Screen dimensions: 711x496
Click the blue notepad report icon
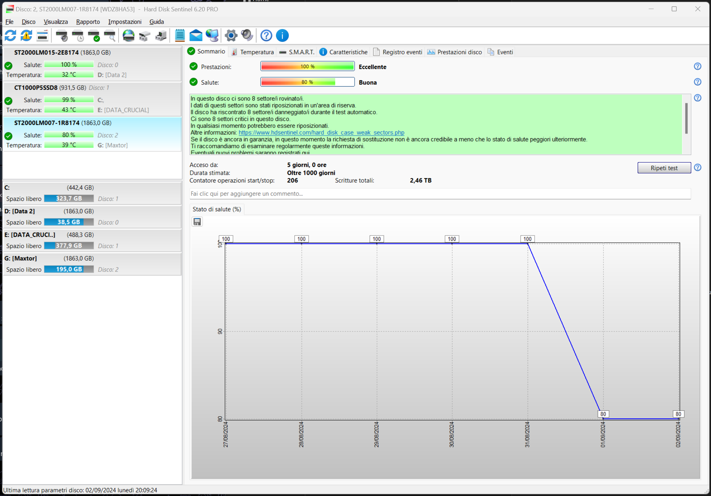tap(180, 35)
